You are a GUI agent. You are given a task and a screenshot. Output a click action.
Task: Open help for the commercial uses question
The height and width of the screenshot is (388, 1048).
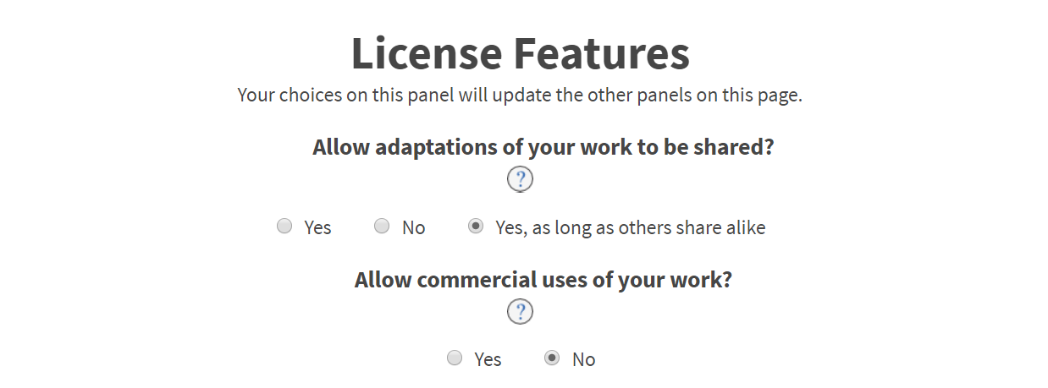(x=520, y=312)
